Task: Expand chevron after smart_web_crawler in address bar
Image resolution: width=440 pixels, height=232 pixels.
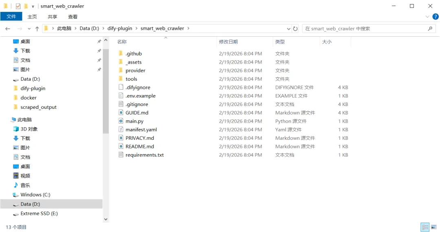Action: click(x=188, y=29)
